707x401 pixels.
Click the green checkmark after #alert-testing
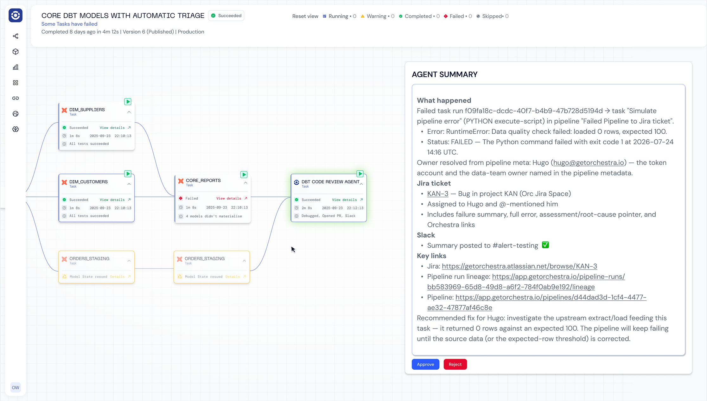click(545, 245)
